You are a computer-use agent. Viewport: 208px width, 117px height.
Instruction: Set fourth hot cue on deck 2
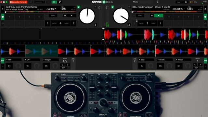[199, 17]
